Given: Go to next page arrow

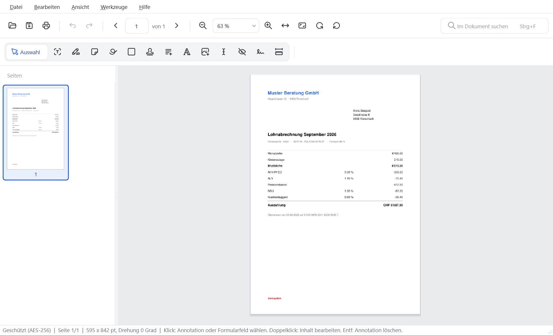Looking at the screenshot, I should click(177, 26).
